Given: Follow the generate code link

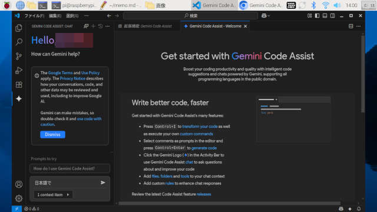Looking at the screenshot, I should (204, 148).
